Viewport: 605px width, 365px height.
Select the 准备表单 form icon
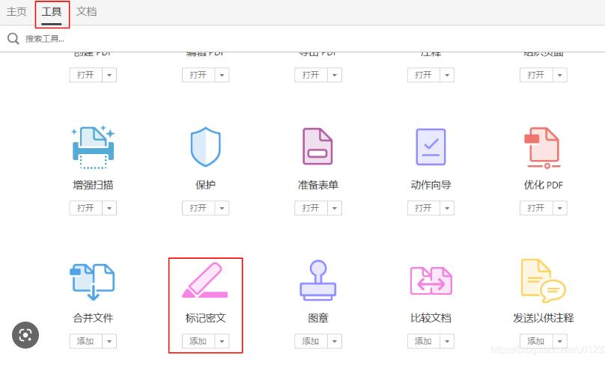coord(318,147)
